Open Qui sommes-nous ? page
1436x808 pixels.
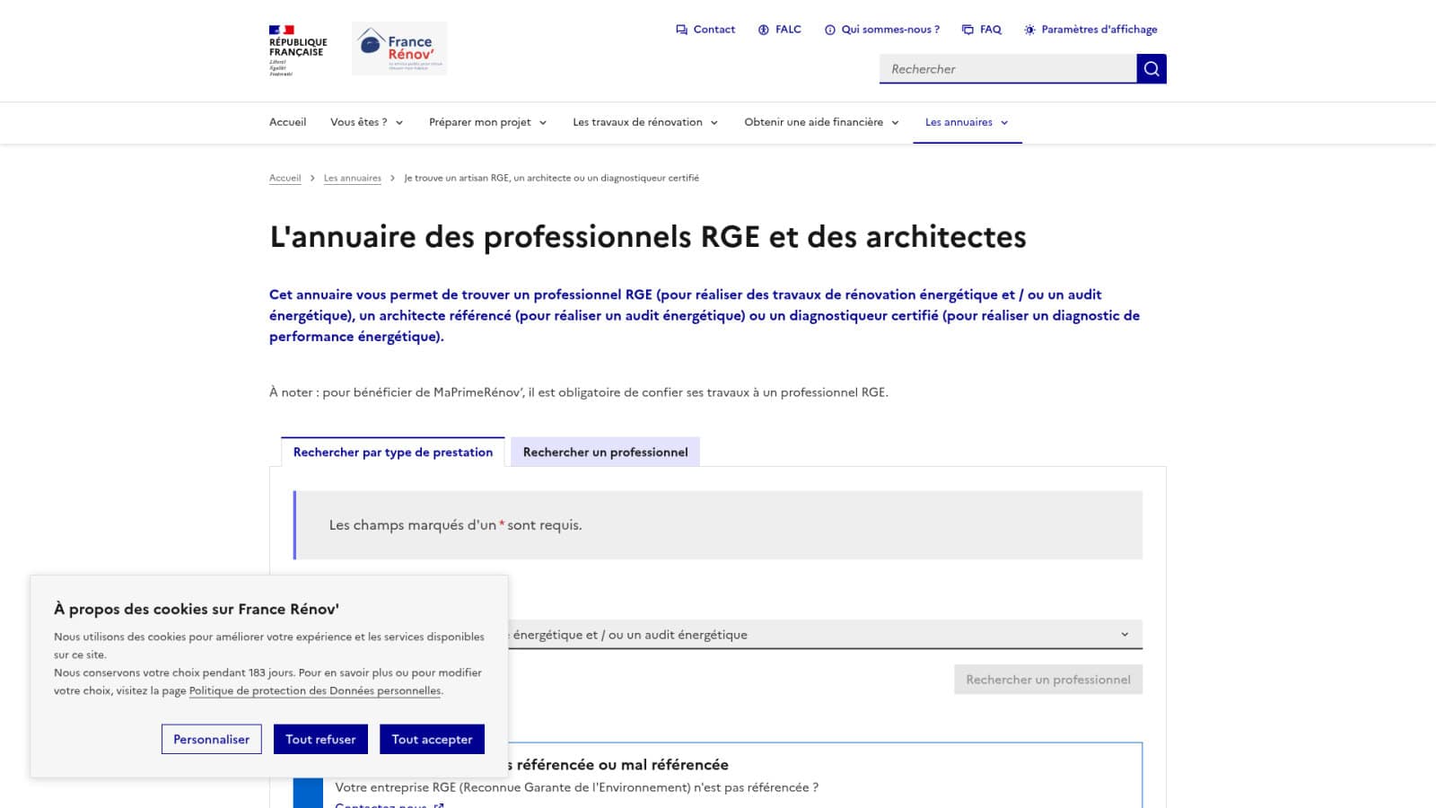click(x=882, y=30)
